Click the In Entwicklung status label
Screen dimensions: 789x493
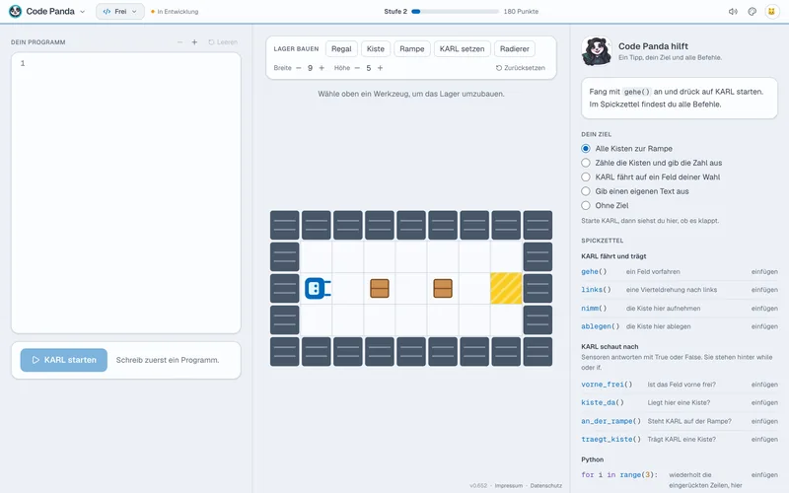pos(175,12)
